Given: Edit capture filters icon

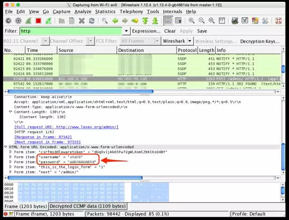Looking at the screenshot, I should pos(235,20).
